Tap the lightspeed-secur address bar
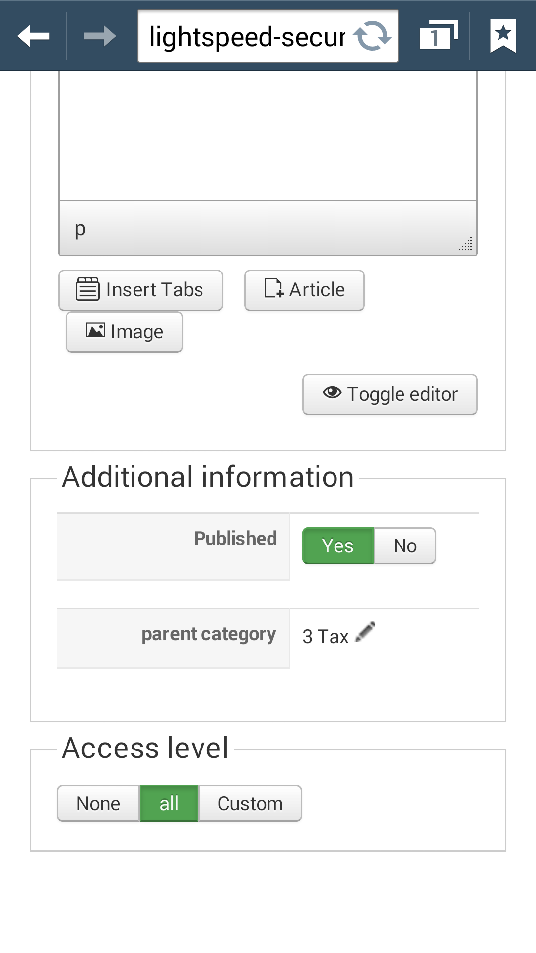Image resolution: width=536 pixels, height=953 pixels. click(247, 36)
